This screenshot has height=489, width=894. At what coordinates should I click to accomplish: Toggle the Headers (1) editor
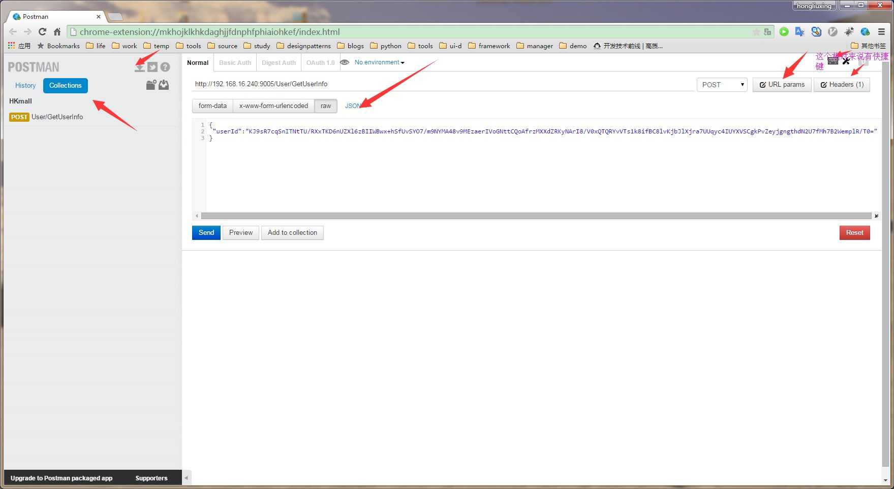tap(842, 85)
